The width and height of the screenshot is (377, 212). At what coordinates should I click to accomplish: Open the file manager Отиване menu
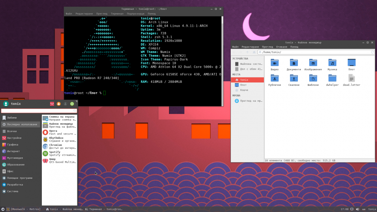pos(282,47)
